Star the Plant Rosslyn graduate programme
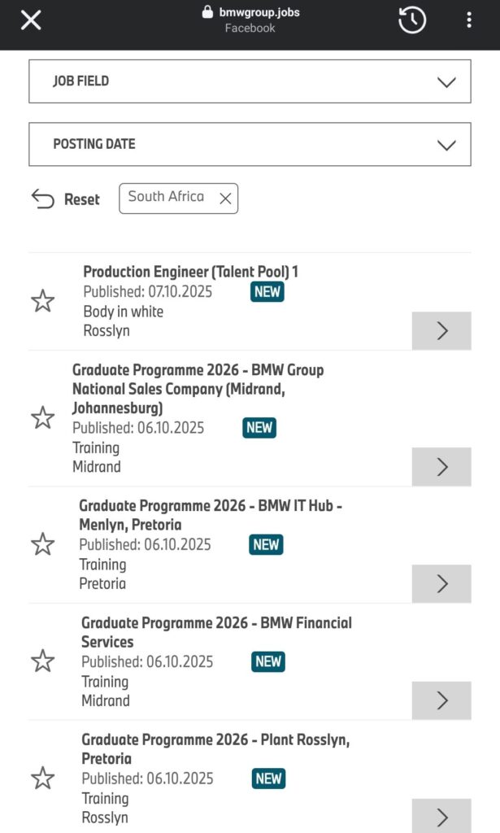500x833 pixels. click(x=42, y=778)
